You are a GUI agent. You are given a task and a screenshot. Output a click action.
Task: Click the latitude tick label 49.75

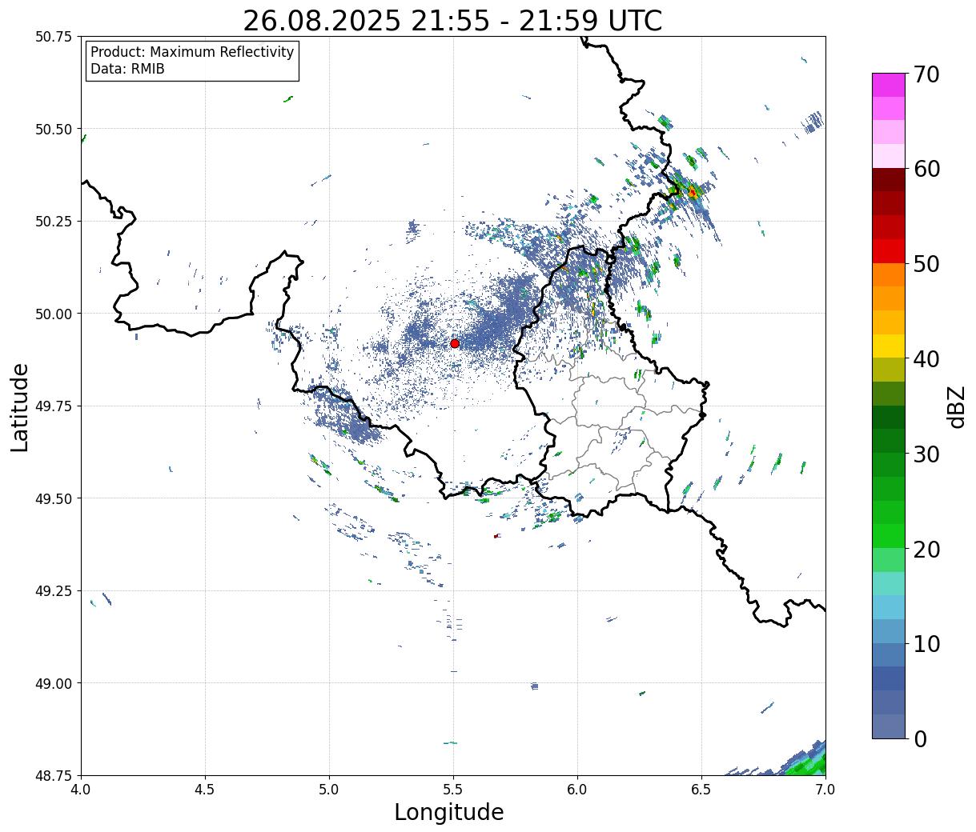(x=54, y=406)
